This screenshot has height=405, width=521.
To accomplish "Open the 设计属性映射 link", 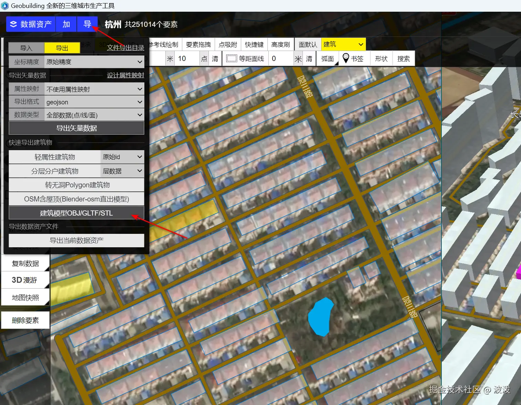I will coord(125,75).
